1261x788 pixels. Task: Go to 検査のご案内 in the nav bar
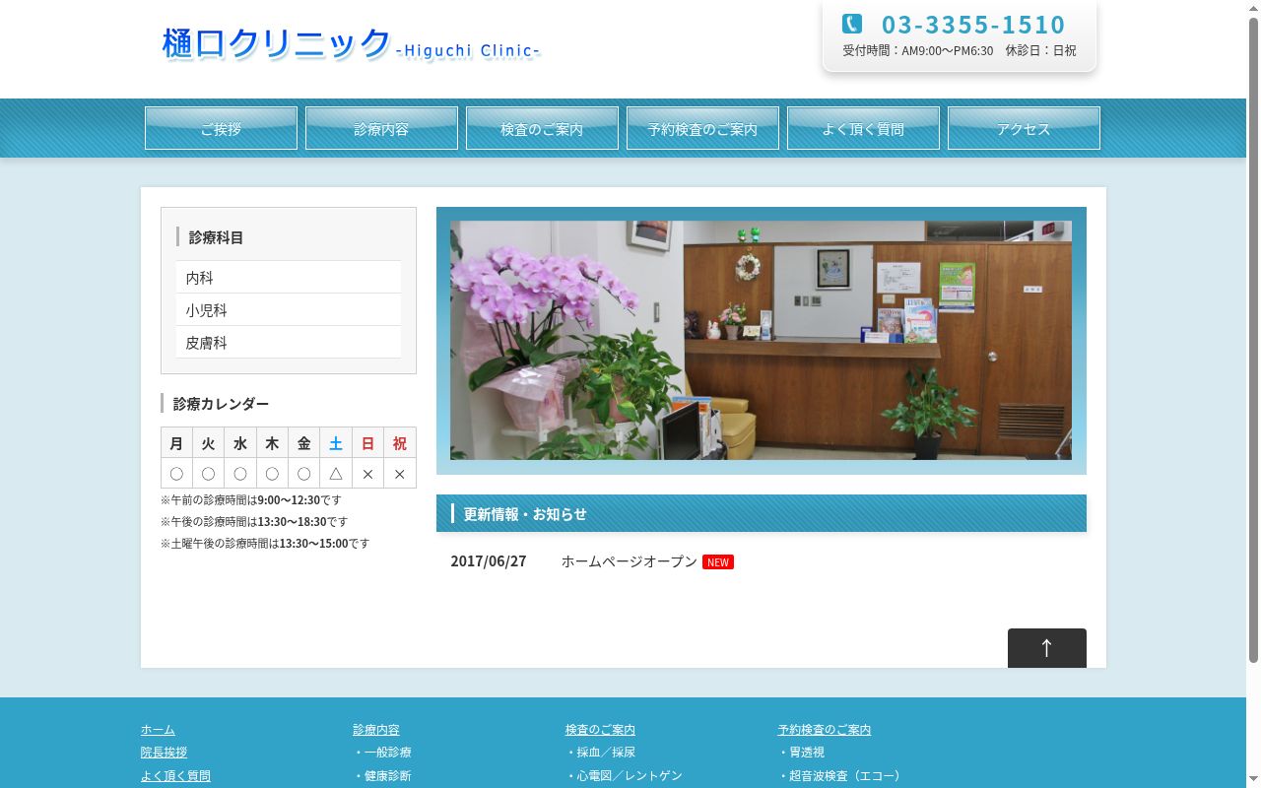(x=542, y=128)
